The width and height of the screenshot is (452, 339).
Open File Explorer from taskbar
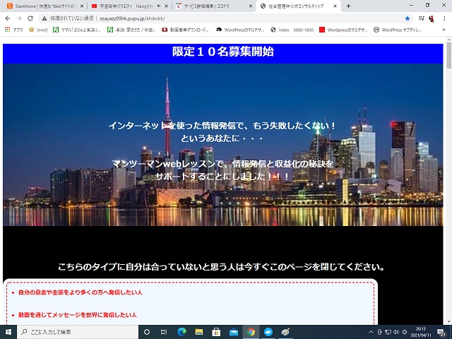199,332
